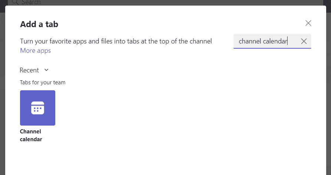Click the word 'channel' in the search field
Screen dimensions: 331x175
tap(250, 41)
